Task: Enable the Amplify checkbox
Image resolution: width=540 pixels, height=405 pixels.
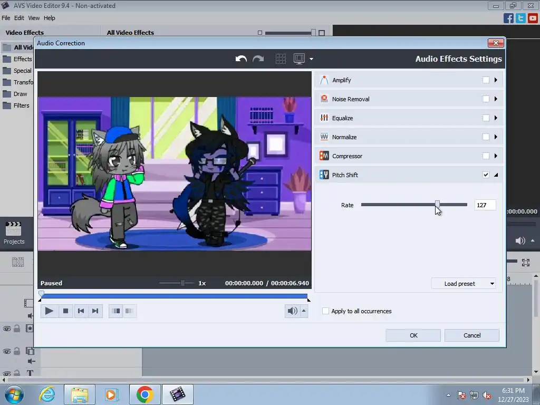Action: point(486,80)
